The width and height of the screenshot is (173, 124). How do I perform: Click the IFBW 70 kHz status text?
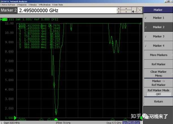[63, 123]
